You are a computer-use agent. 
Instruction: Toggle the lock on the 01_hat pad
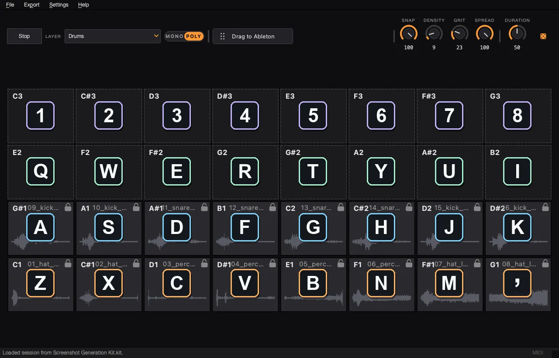tap(68, 263)
